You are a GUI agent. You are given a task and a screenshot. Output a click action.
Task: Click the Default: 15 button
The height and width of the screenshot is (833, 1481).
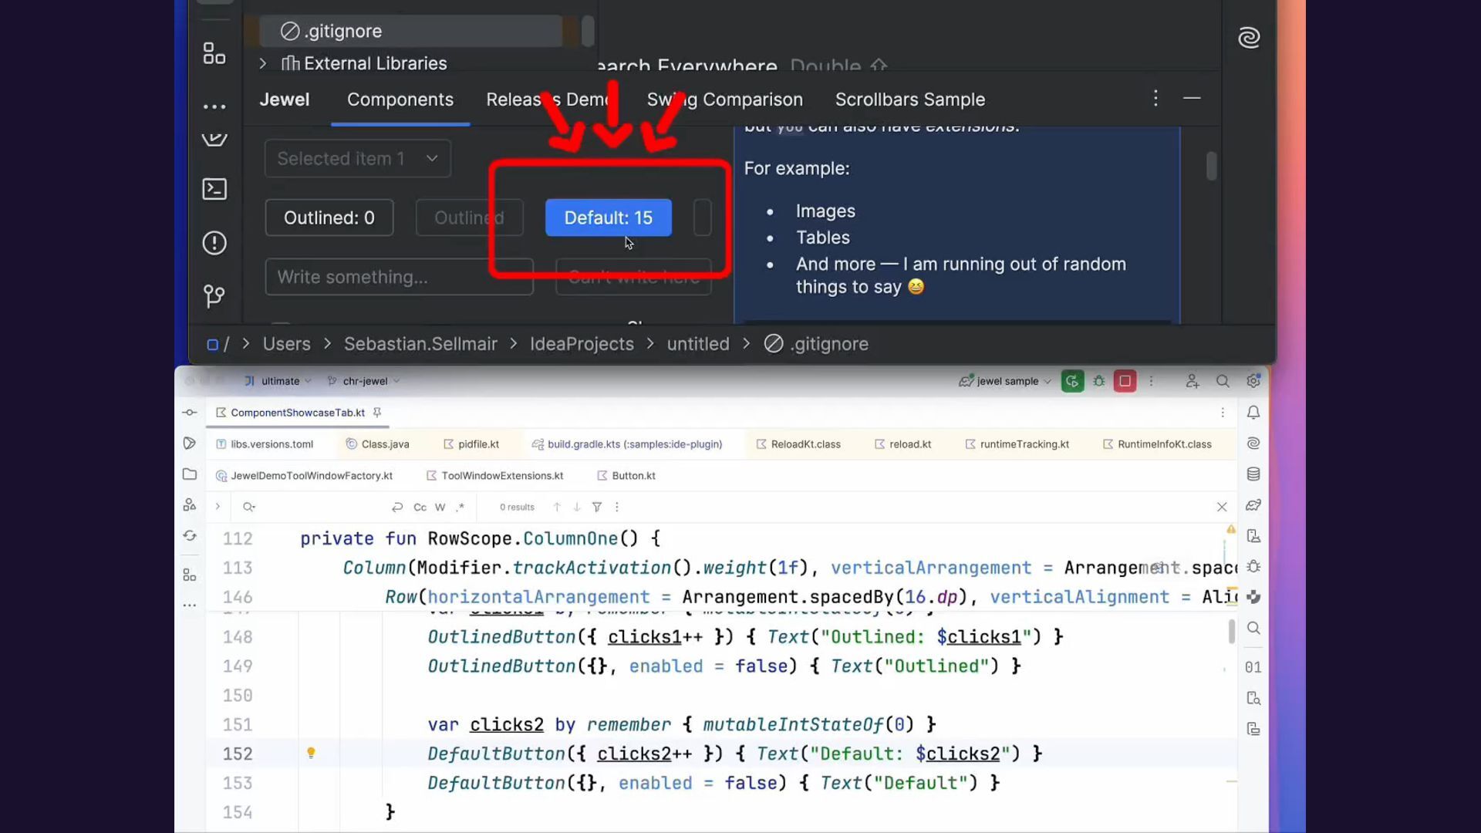click(608, 218)
